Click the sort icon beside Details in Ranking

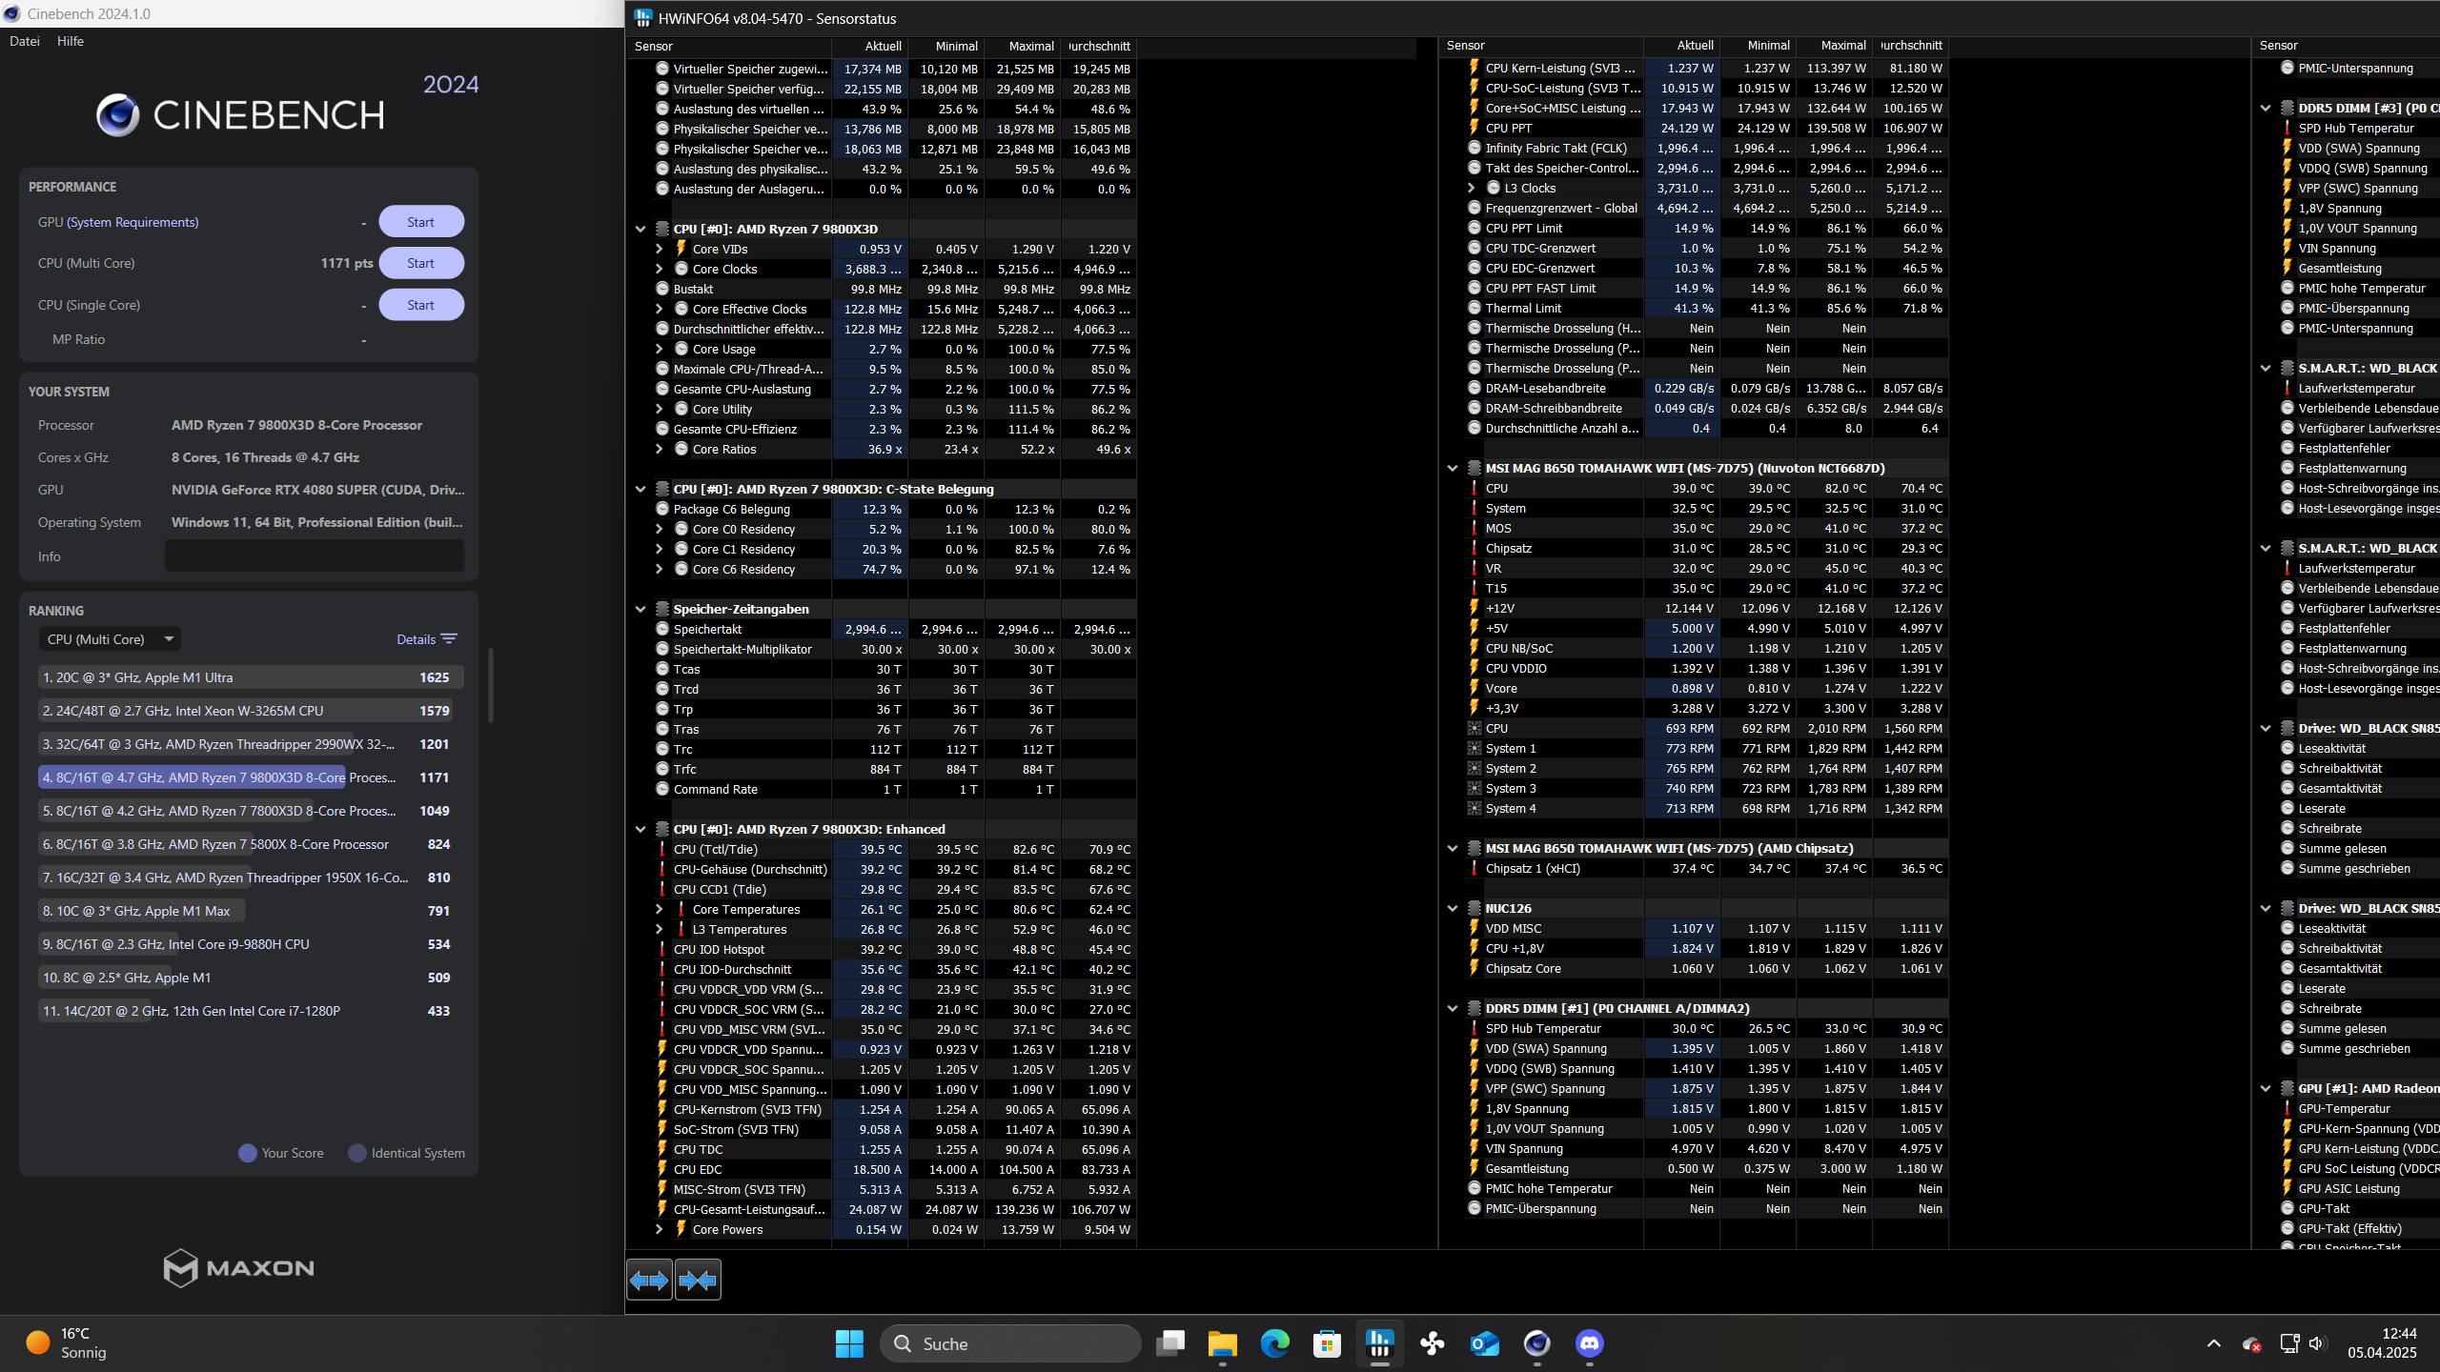448,638
